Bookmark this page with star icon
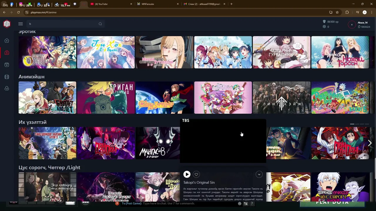 (x=337, y=12)
